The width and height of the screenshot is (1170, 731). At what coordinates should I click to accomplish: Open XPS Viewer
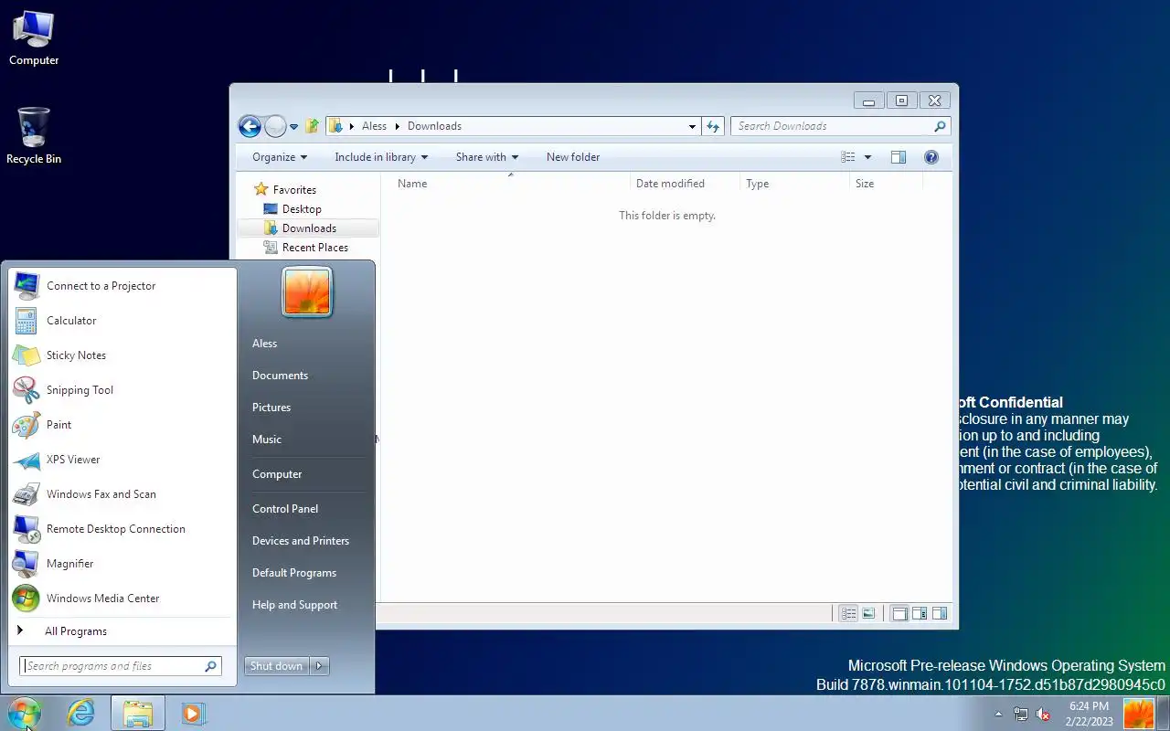pyautogui.click(x=122, y=460)
